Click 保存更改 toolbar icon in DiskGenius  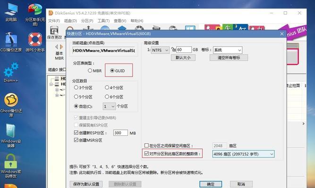click(x=54, y=32)
